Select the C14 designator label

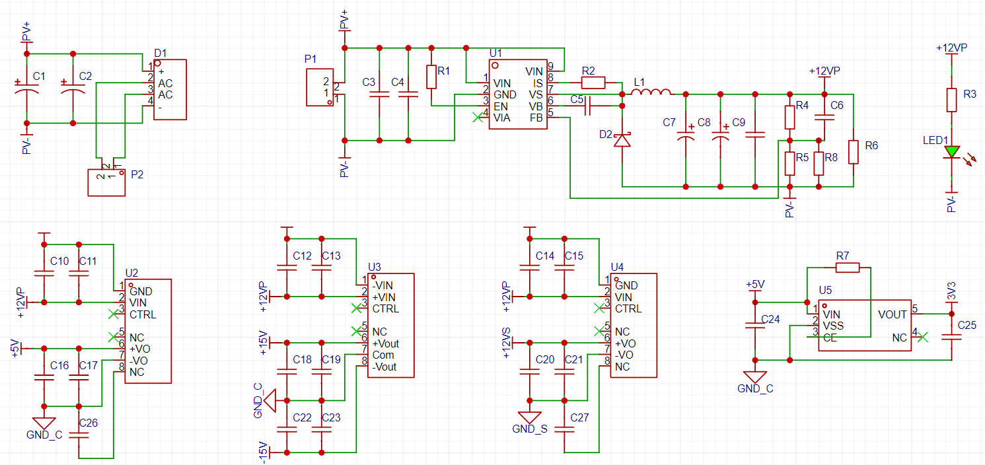point(545,256)
